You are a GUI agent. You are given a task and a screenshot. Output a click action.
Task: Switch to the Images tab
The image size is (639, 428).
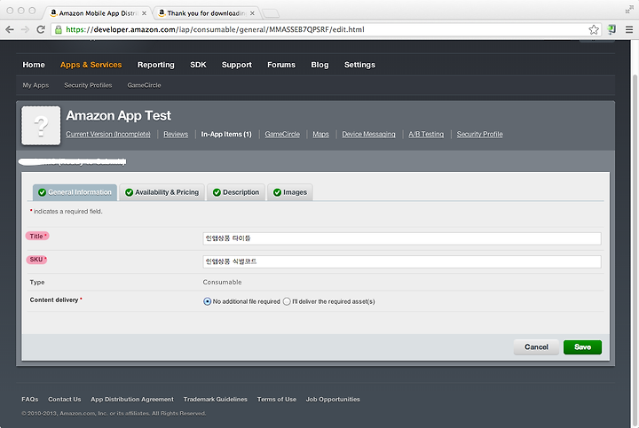(x=289, y=192)
